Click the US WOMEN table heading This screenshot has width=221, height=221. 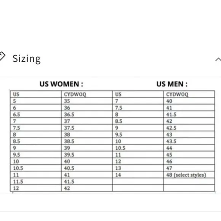click(x=61, y=84)
